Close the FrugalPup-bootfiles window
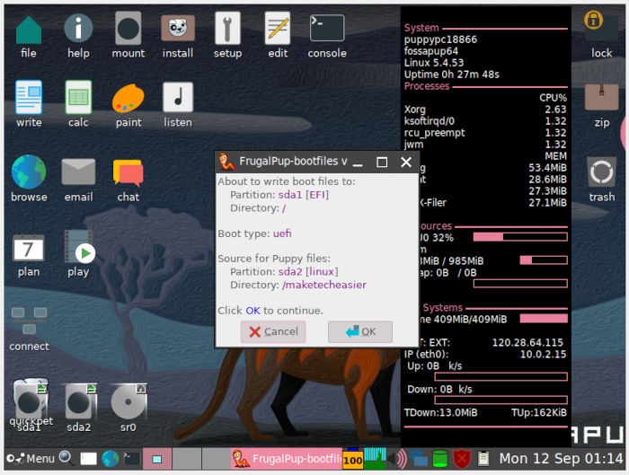Viewport: 629px width, 475px height. pos(406,162)
